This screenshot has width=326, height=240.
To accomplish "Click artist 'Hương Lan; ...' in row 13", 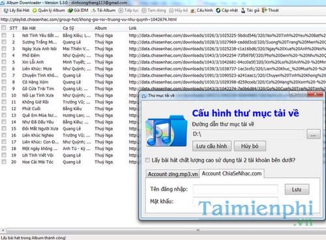I will [76, 115].
